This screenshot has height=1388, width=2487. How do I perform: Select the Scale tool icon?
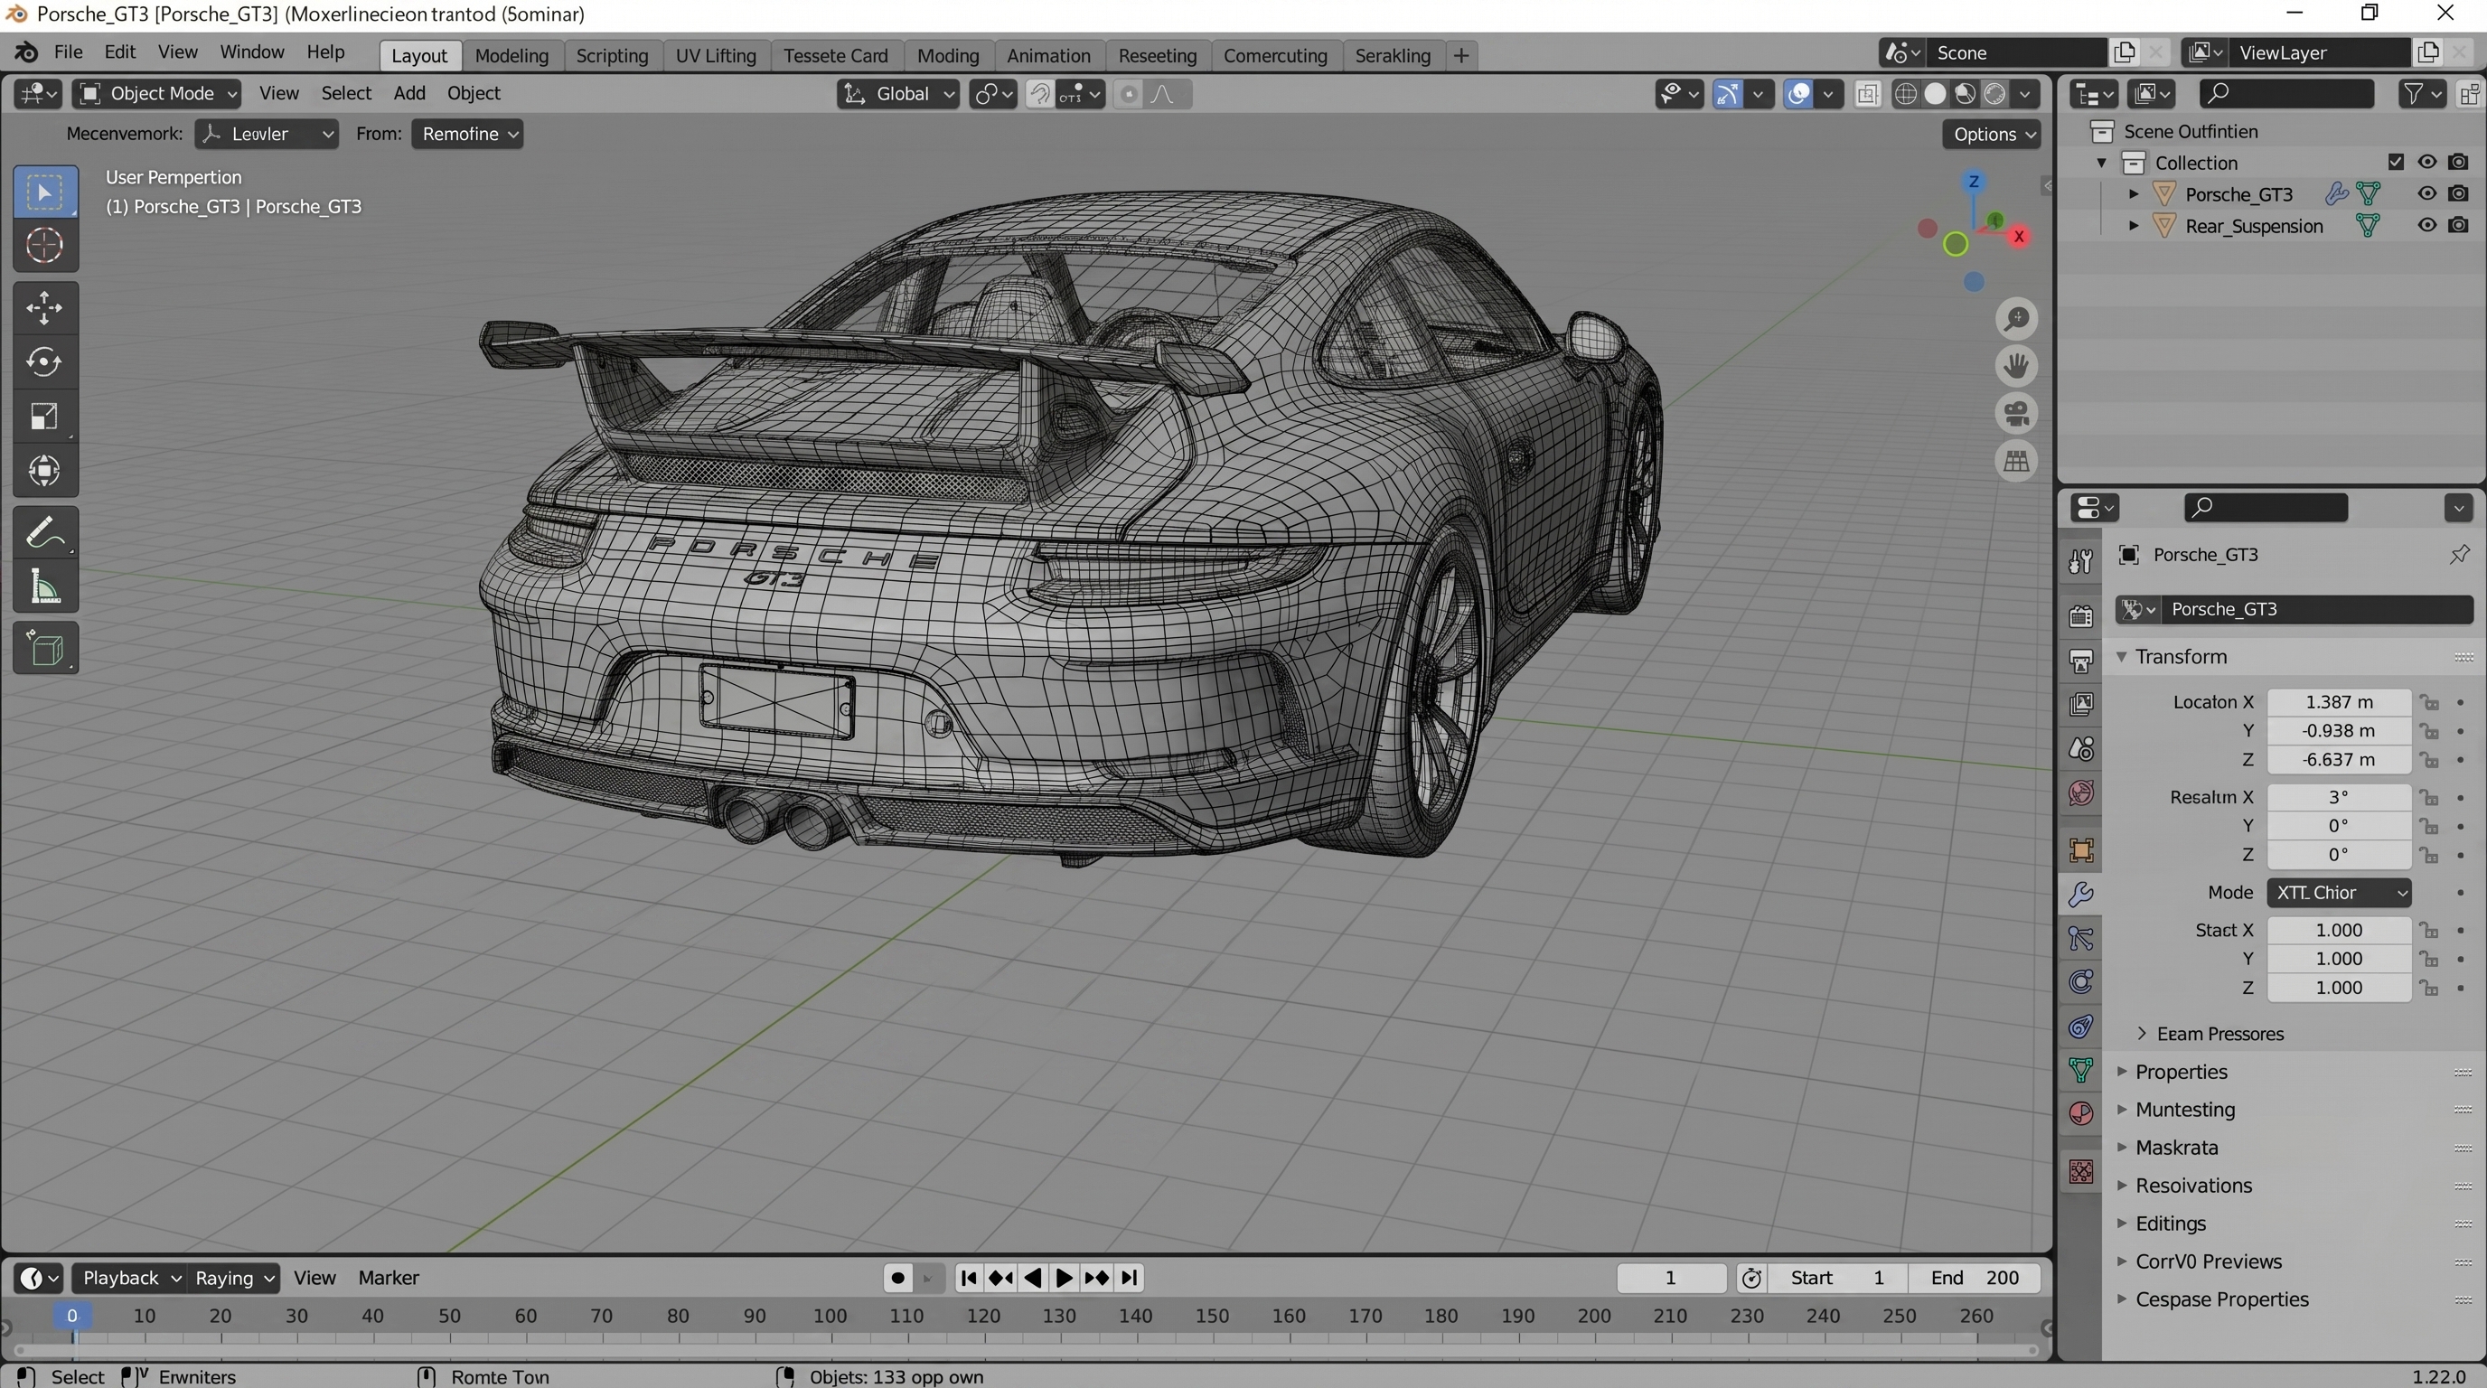pyautogui.click(x=44, y=417)
